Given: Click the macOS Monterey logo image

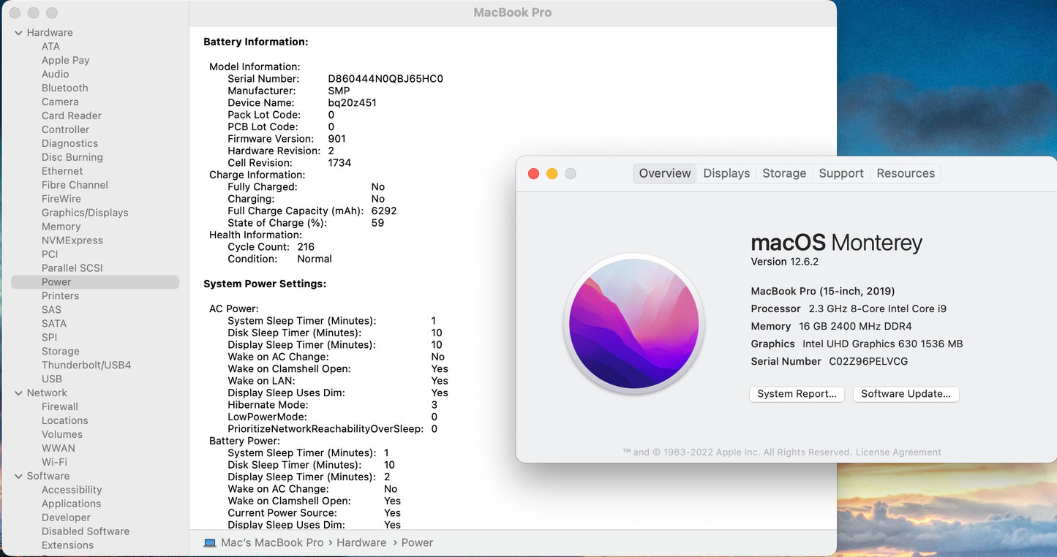Looking at the screenshot, I should (633, 323).
